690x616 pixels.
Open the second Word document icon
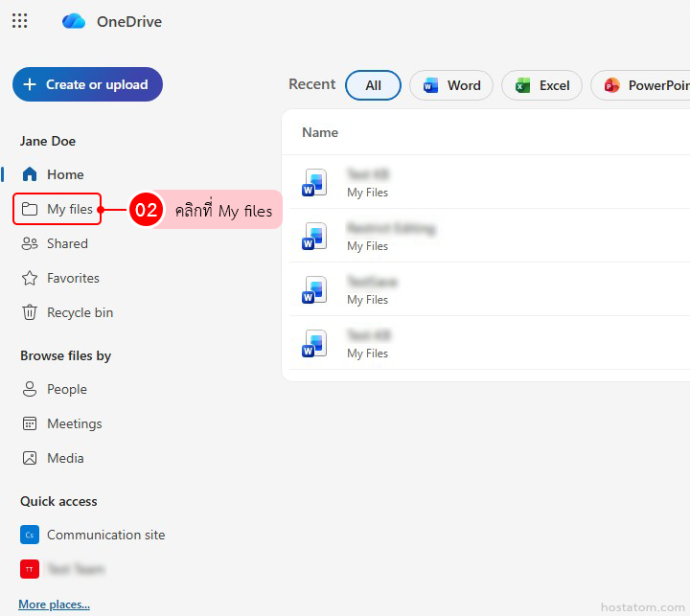click(x=314, y=237)
